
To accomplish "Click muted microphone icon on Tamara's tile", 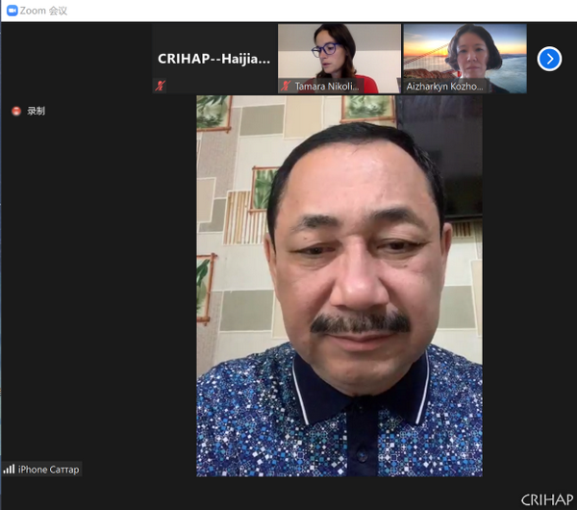I will 286,86.
